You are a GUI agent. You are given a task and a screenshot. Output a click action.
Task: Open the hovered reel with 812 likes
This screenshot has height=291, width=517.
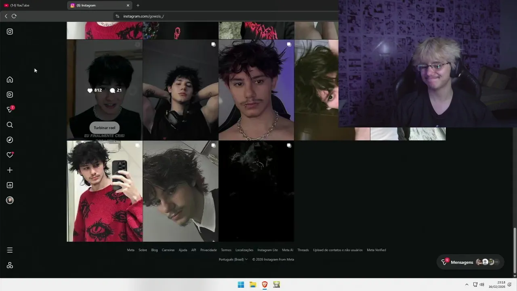point(105,90)
